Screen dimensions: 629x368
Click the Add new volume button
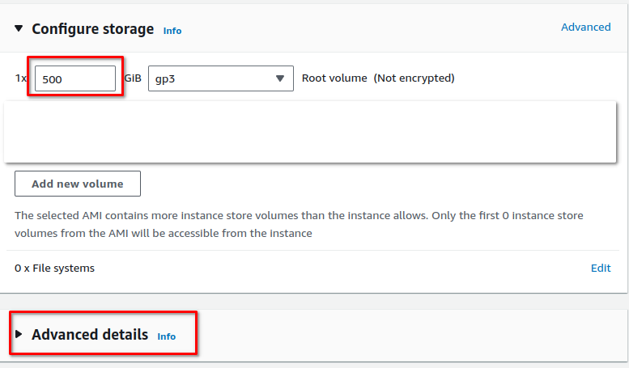click(x=78, y=184)
